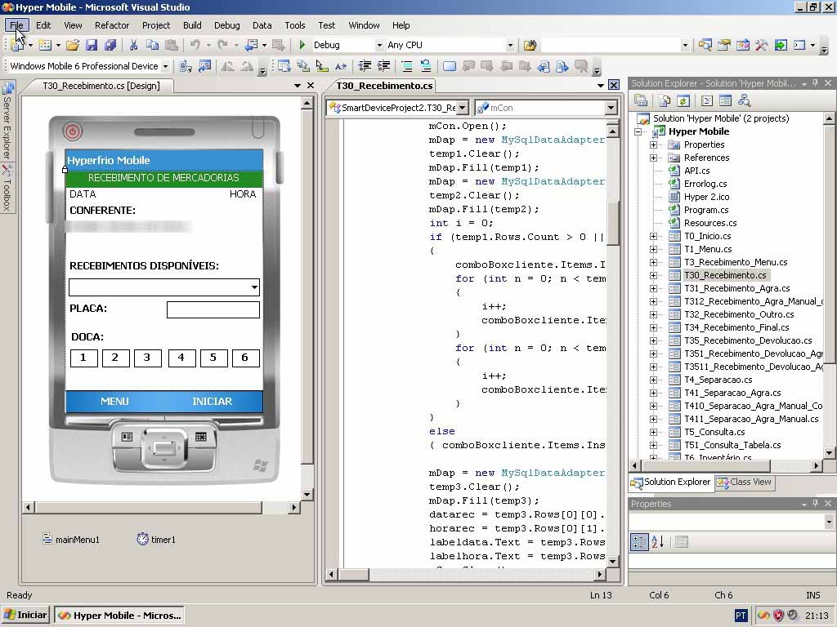Screen dimensions: 837x627
Task: Click the security shield tray icon
Action: (778, 616)
